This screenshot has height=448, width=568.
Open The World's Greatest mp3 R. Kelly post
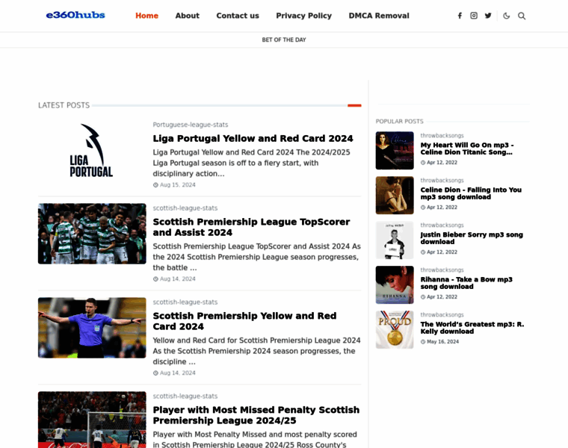472,329
